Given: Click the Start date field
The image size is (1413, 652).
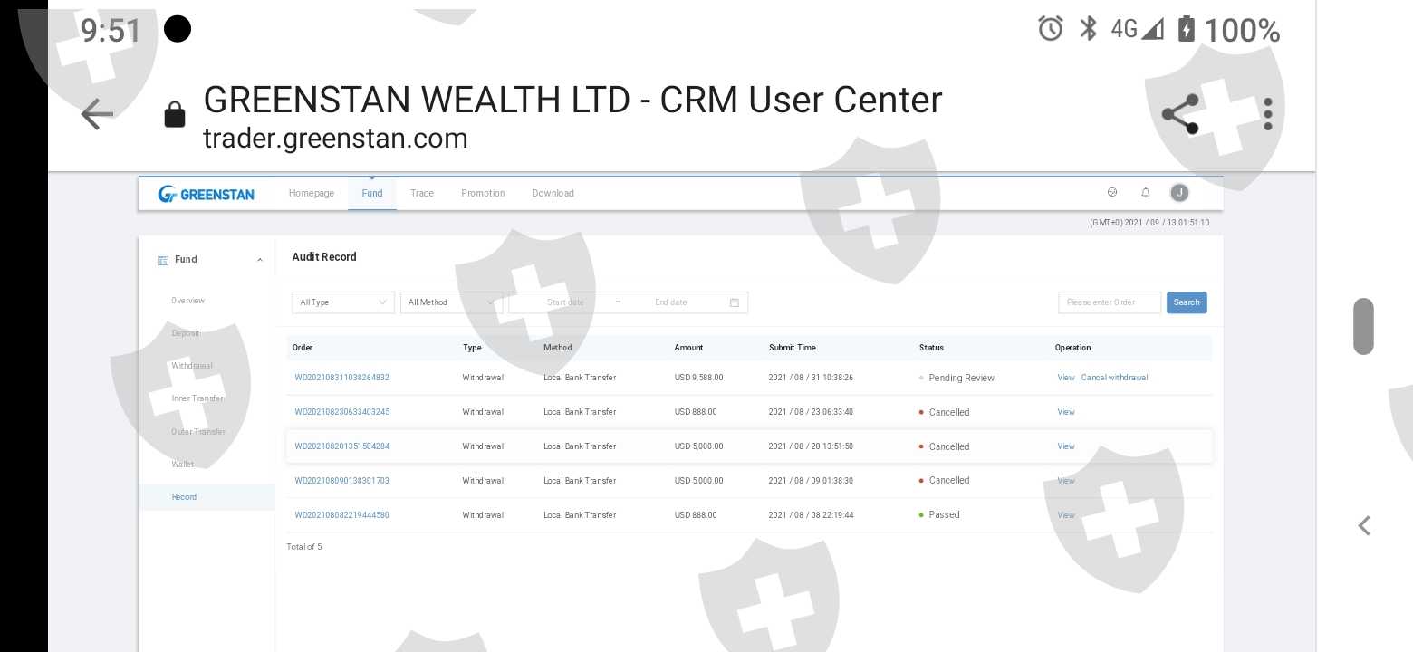Looking at the screenshot, I should [x=565, y=302].
